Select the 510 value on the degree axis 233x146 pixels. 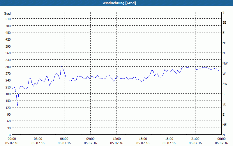8,19
